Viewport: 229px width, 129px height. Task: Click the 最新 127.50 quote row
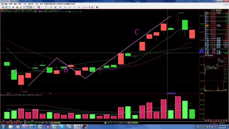click(x=216, y=25)
